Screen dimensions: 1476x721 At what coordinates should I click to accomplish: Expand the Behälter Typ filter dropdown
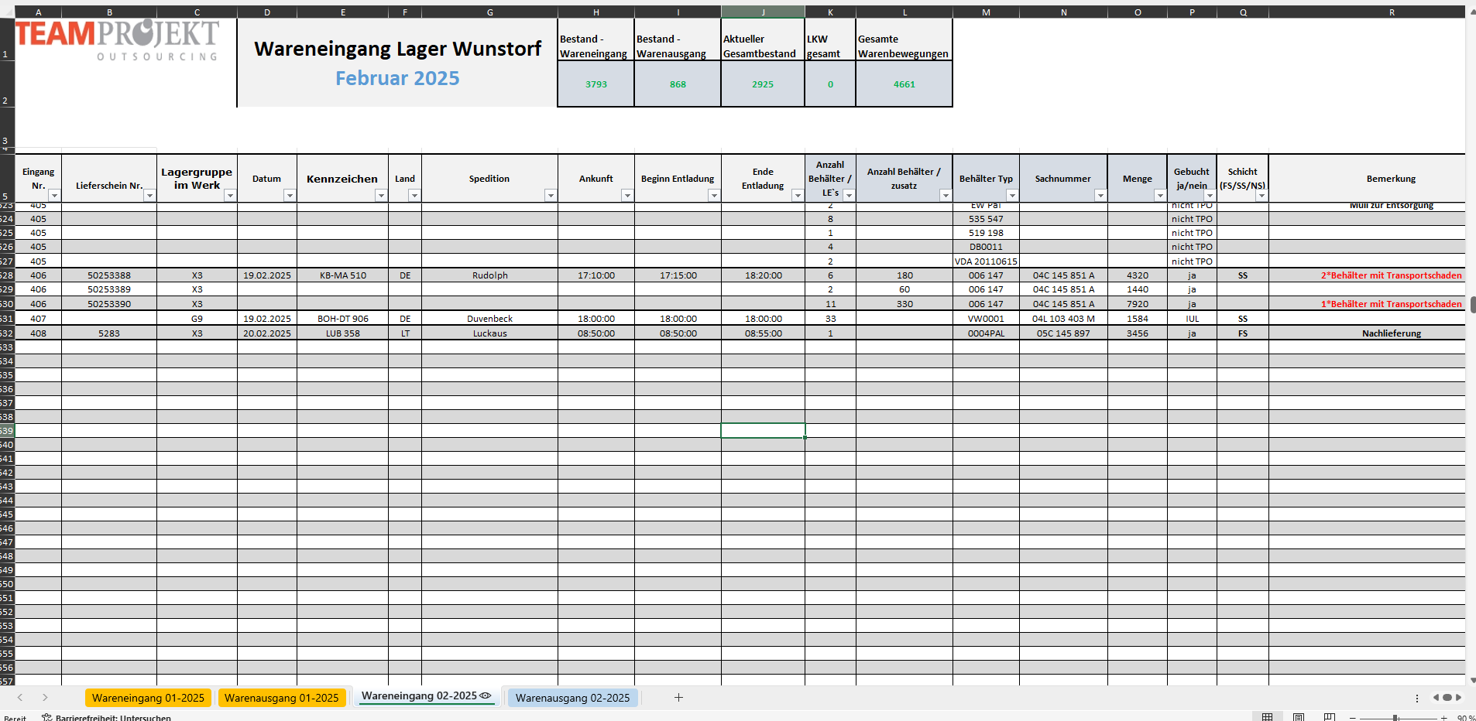[1011, 196]
